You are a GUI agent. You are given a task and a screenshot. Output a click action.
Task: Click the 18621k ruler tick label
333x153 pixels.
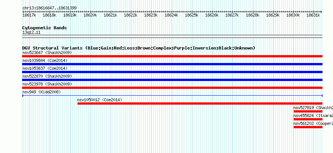click(110, 15)
